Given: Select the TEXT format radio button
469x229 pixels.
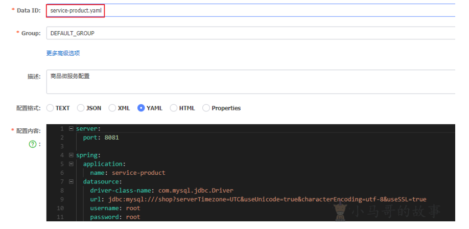Looking at the screenshot, I should pos(50,108).
